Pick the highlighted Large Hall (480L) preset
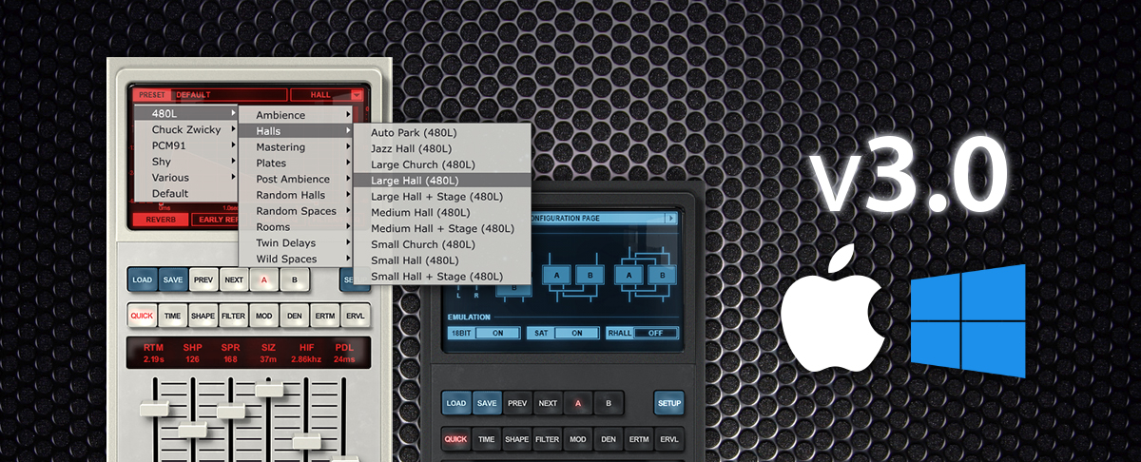 click(x=441, y=181)
